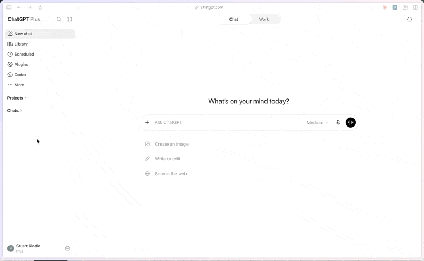
Task: Click the browser forward arrow
Action: tap(30, 7)
